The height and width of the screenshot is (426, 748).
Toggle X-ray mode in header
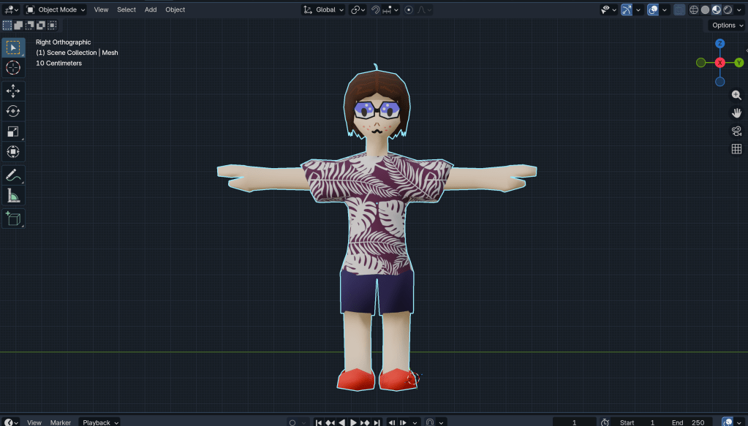pos(679,9)
